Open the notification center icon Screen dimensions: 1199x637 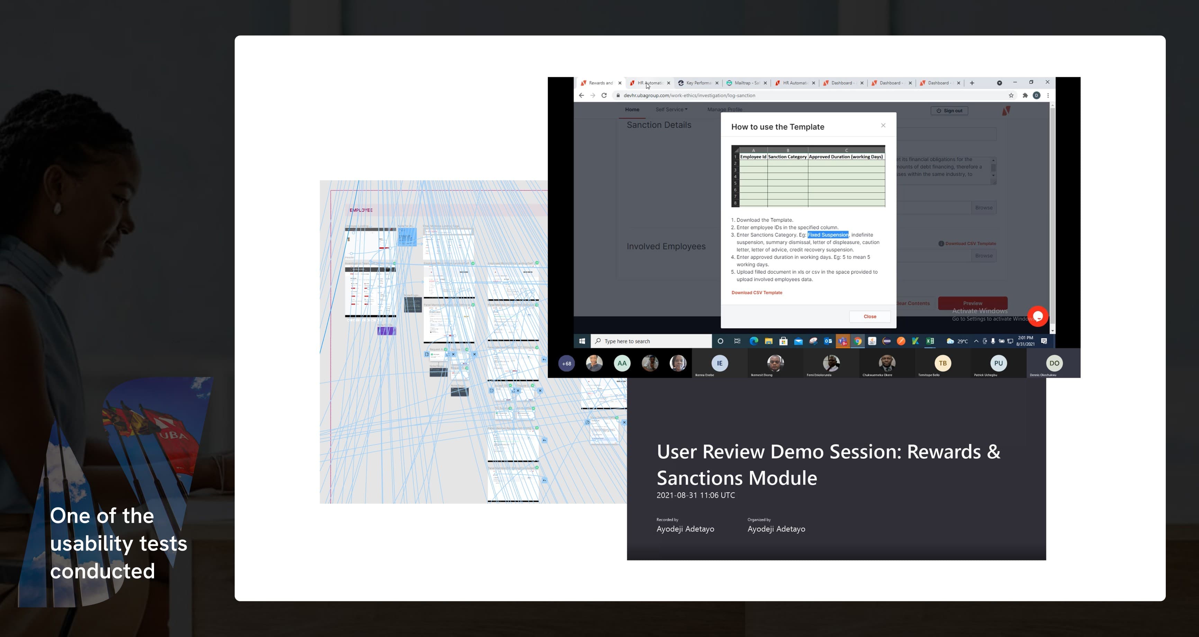click(x=1044, y=341)
